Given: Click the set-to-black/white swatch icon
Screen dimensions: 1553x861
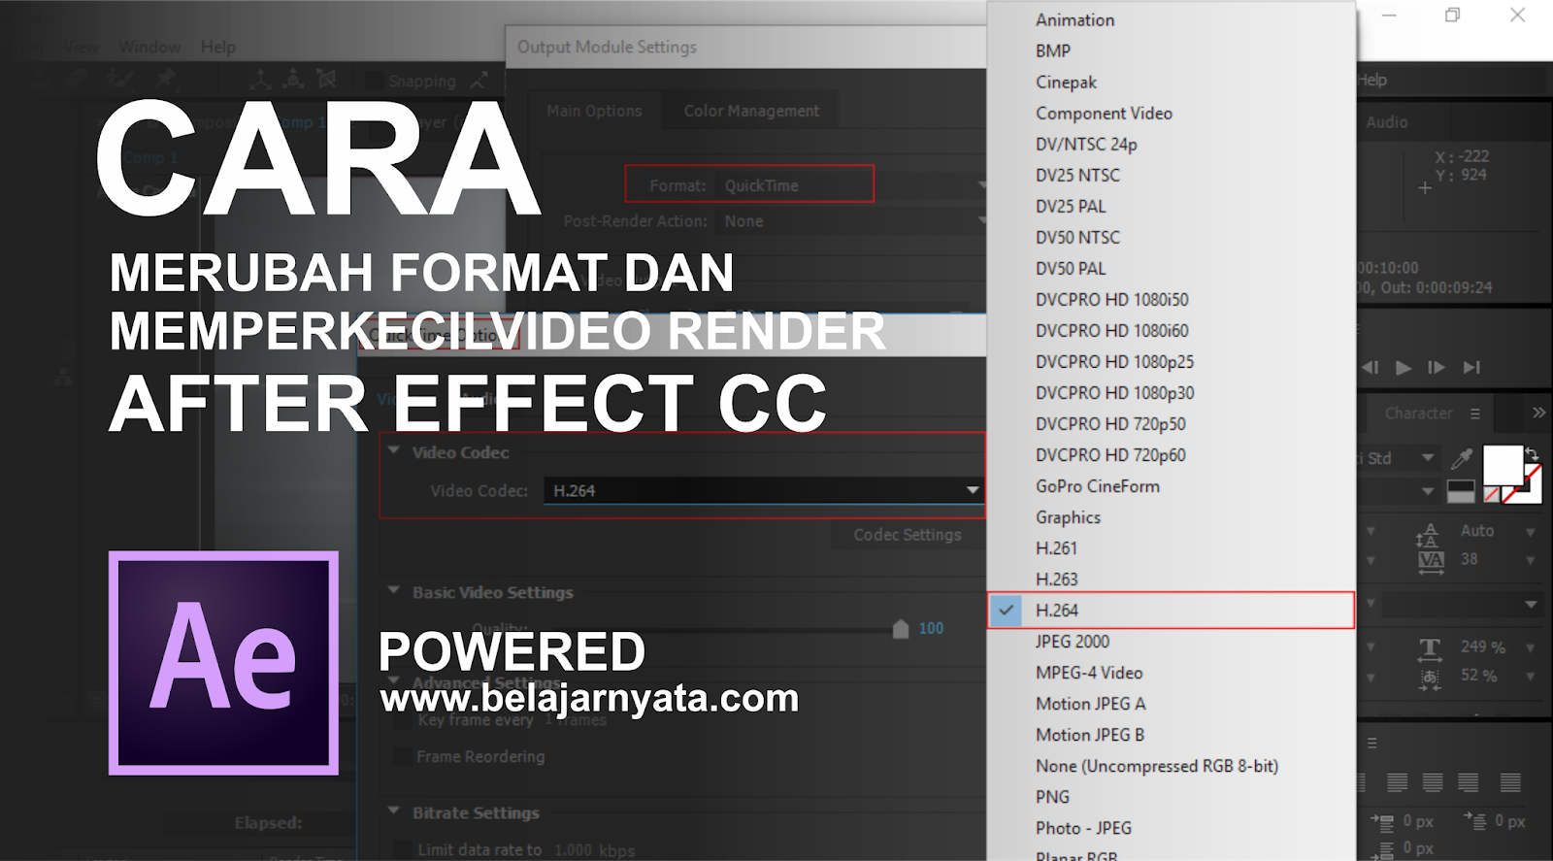Looking at the screenshot, I should click(1461, 492).
